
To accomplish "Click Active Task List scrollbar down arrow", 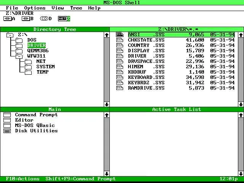I will [241, 173].
